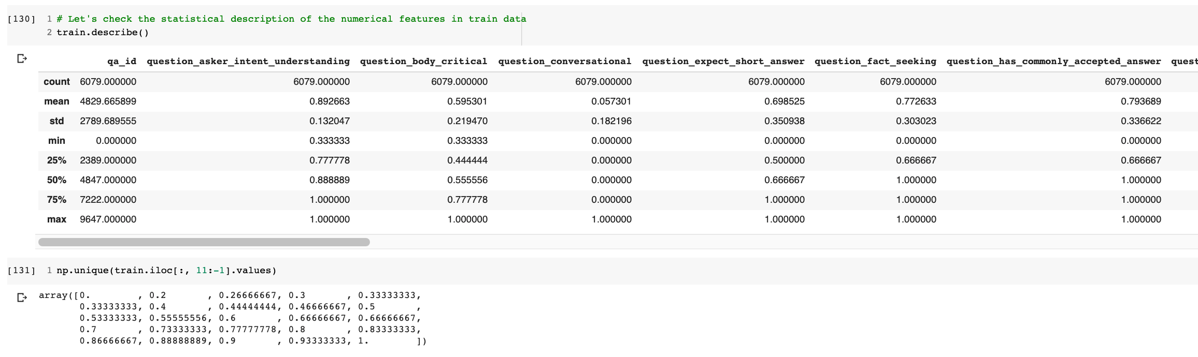The image size is (1198, 357).
Task: Click value 0.350938 in std row
Action: 785,121
